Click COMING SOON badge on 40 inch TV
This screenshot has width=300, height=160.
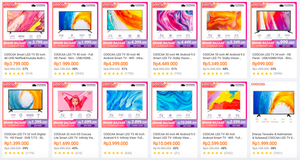coord(137,126)
